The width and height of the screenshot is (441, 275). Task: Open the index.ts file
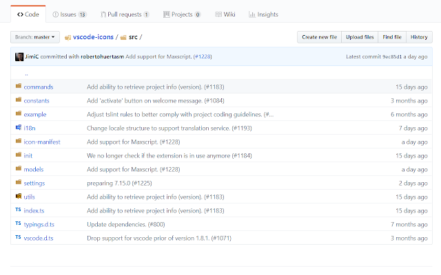[x=34, y=211]
